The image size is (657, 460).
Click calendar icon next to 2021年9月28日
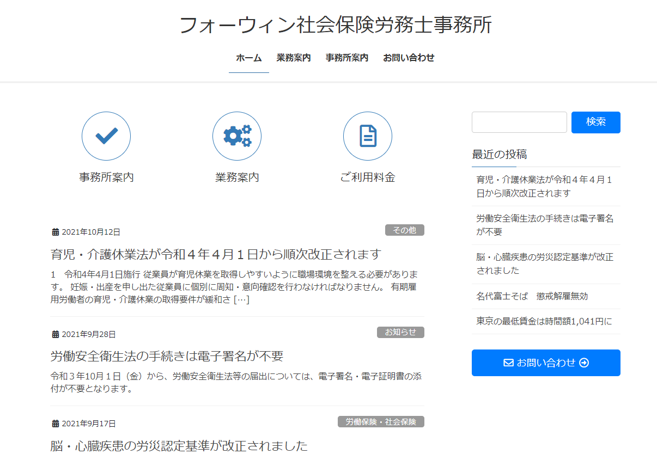[x=55, y=334]
